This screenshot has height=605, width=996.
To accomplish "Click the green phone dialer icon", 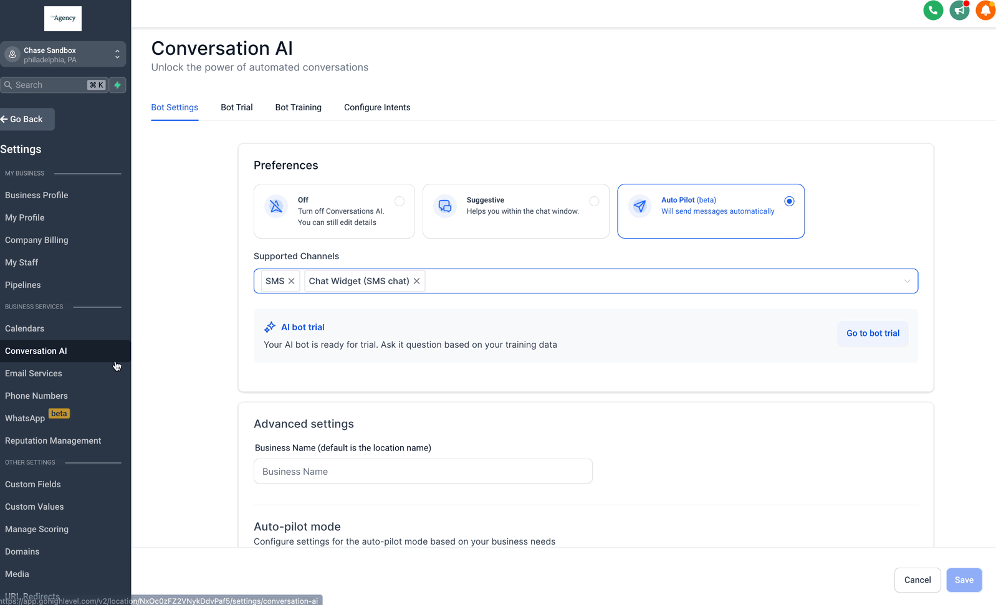I will click(932, 11).
